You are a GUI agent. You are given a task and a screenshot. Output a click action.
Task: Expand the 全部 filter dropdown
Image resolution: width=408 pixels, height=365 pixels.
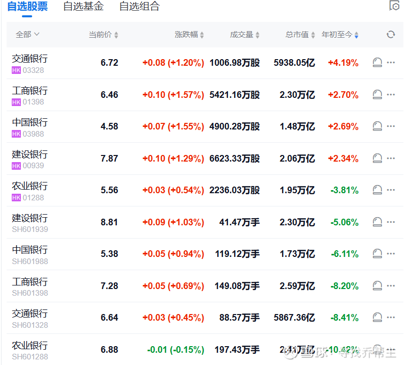point(28,34)
